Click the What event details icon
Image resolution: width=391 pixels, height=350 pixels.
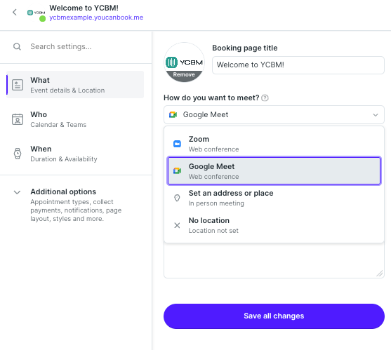pos(18,85)
